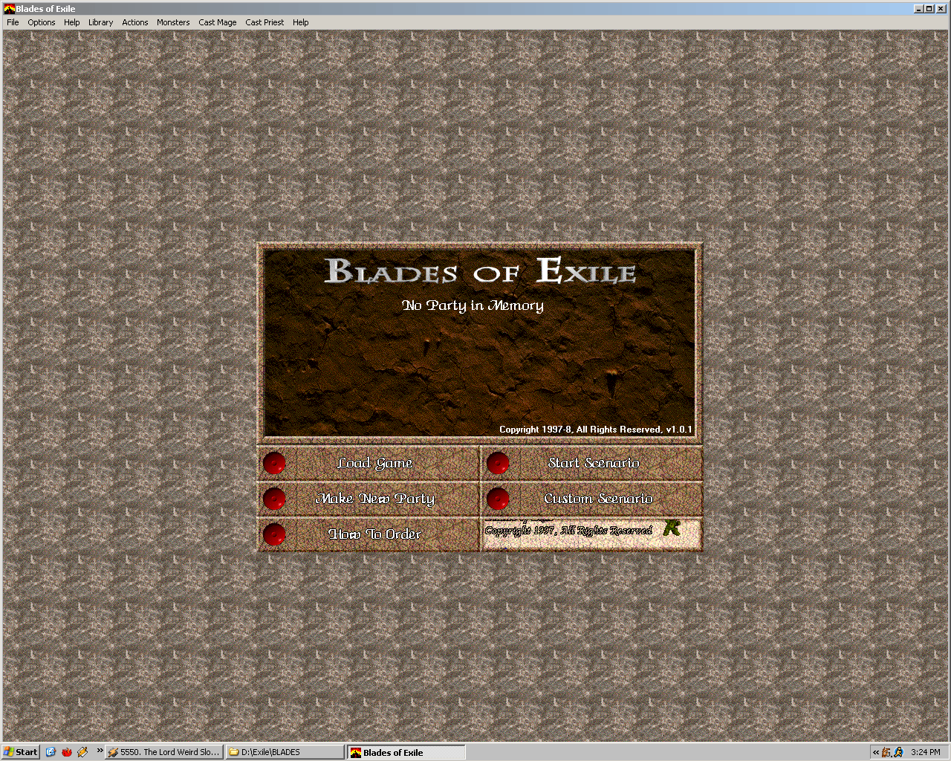Open the Windows Start menu
This screenshot has height=761, width=951.
click(x=21, y=752)
